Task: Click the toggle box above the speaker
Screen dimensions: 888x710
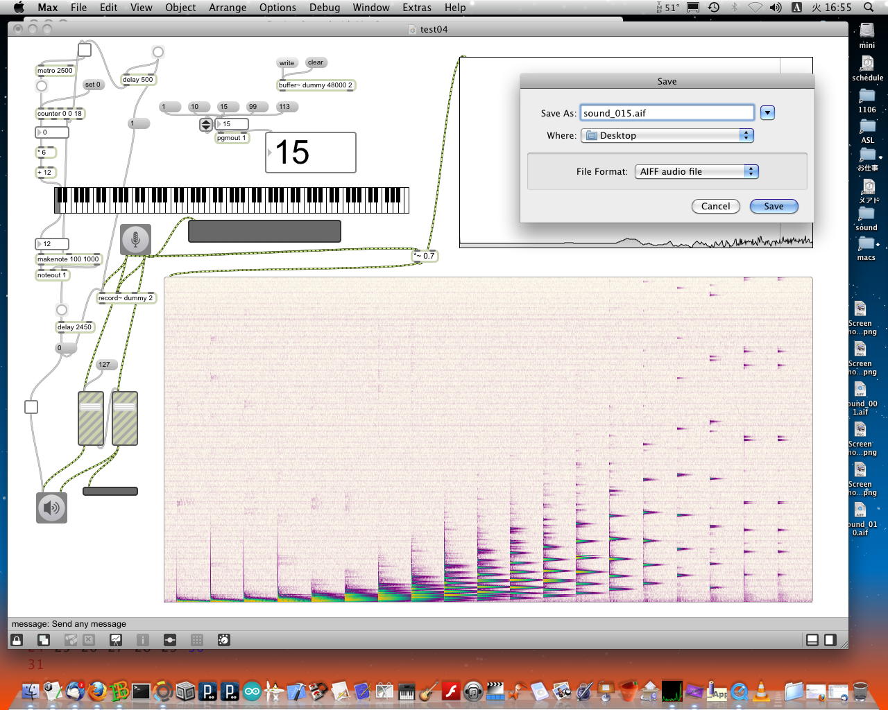Action: click(31, 407)
